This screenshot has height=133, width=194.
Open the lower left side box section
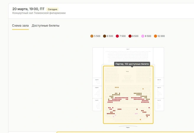(x=97, y=105)
